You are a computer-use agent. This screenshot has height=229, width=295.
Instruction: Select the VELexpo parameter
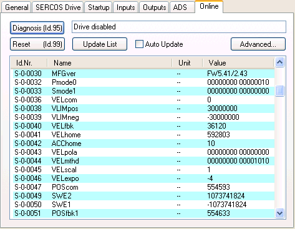point(65,178)
